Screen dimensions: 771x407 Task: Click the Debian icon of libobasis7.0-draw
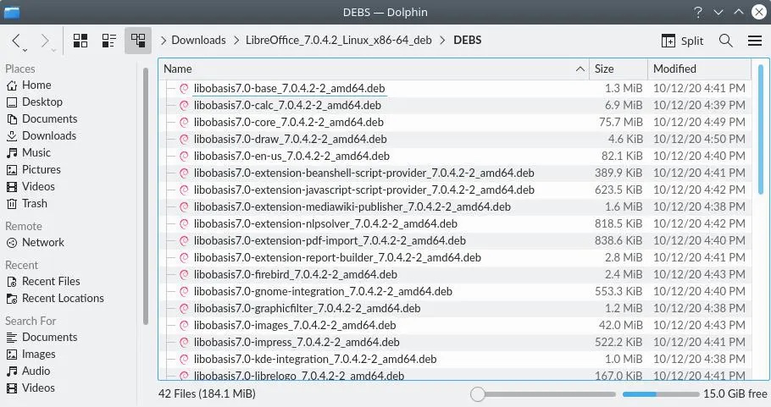[x=184, y=139]
